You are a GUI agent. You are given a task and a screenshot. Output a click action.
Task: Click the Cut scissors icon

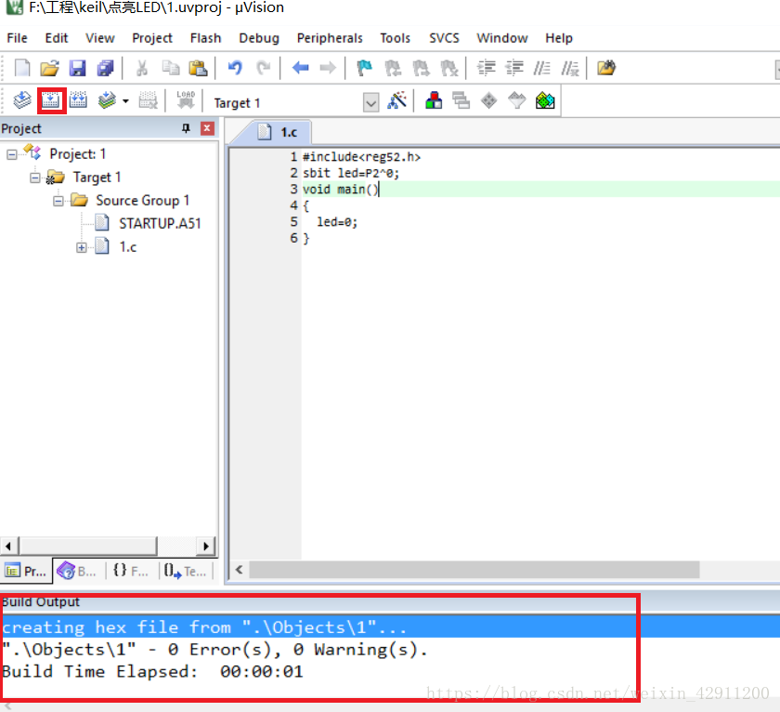point(142,68)
